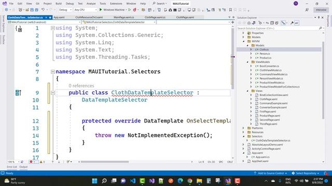Open the Output panel tab
This screenshot has height=186, width=332.
pyautogui.click(x=23, y=167)
